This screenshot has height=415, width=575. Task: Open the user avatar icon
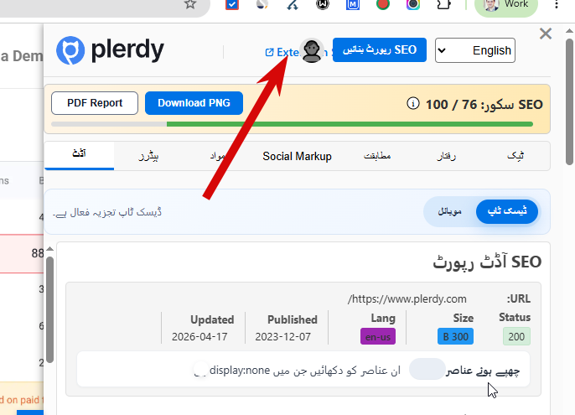pyautogui.click(x=312, y=50)
